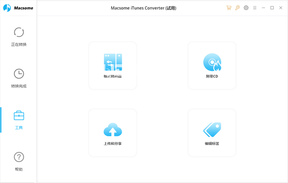
Task: Click the 正在转换 sidebar label
Action: [19, 45]
